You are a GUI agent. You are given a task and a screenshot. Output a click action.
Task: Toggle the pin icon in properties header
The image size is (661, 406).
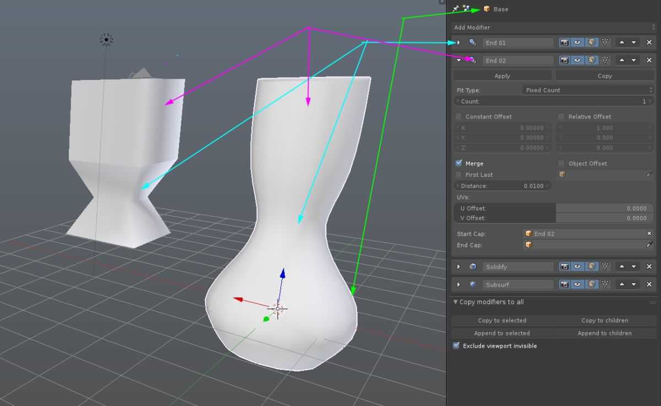(x=455, y=9)
